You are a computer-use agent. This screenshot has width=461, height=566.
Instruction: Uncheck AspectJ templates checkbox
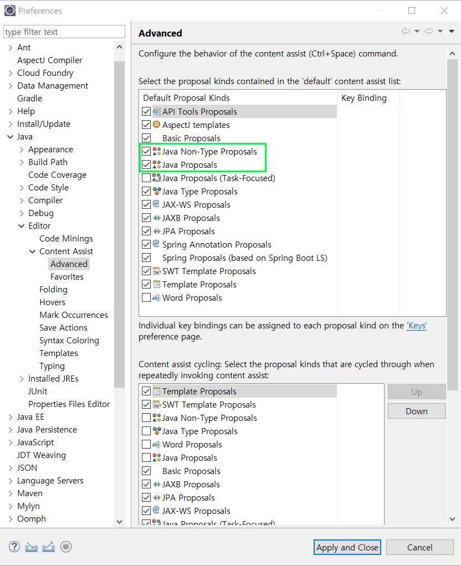146,125
